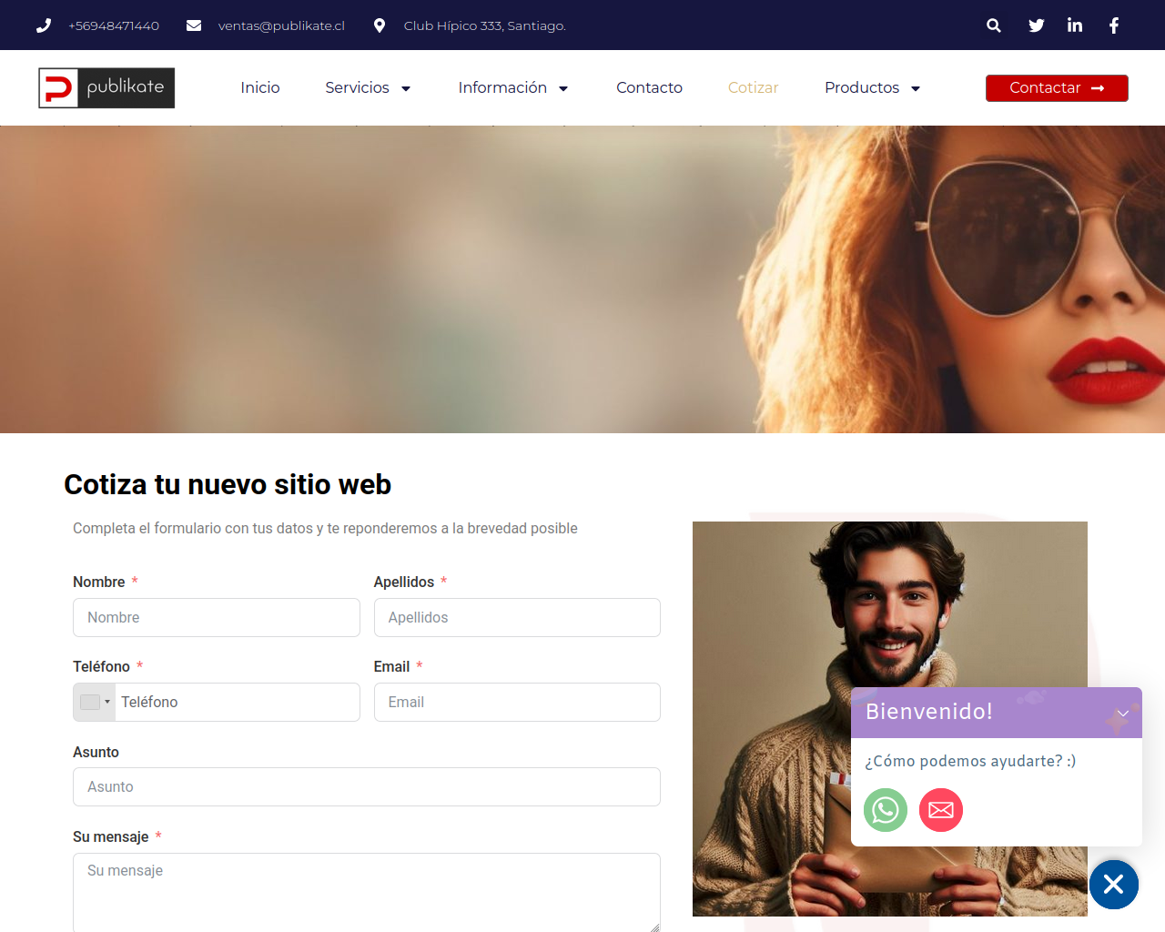Viewport: 1165px width, 932px height.
Task: Click the 'Completa el formulario' description text
Action: click(325, 528)
